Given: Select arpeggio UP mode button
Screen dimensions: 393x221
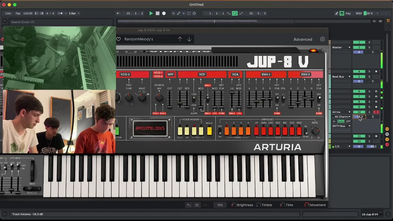Looking at the screenshot, I should tap(256, 131).
